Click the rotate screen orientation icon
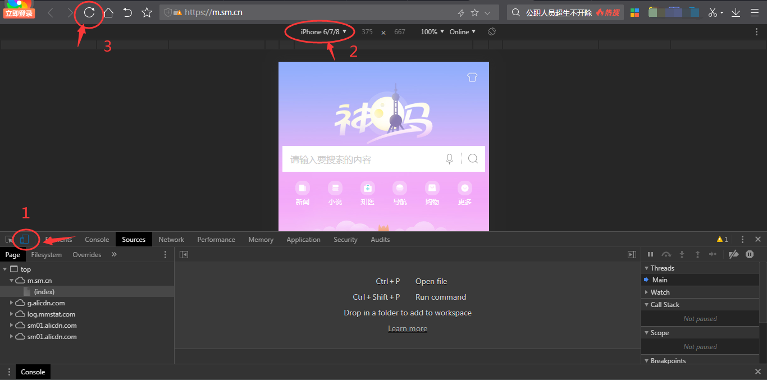Image resolution: width=767 pixels, height=380 pixels. point(492,32)
